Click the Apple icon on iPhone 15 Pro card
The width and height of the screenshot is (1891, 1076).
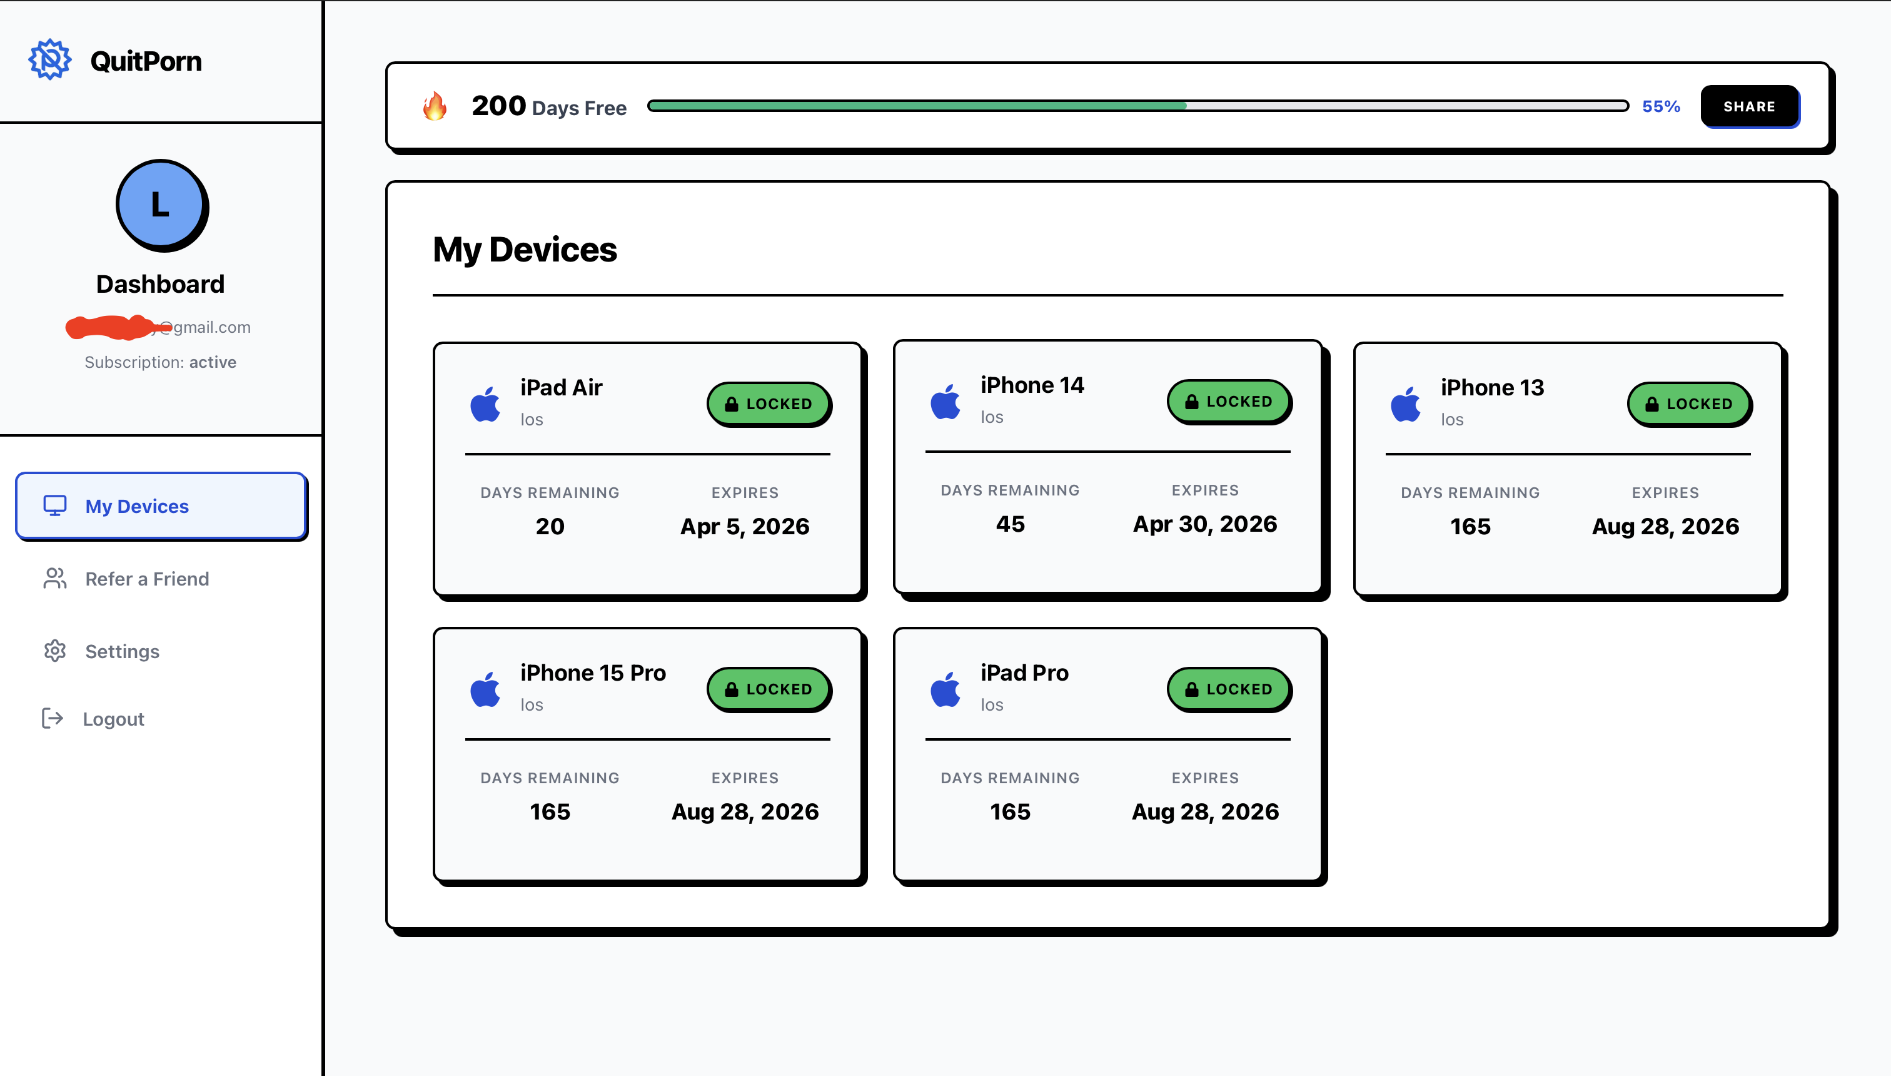click(485, 689)
